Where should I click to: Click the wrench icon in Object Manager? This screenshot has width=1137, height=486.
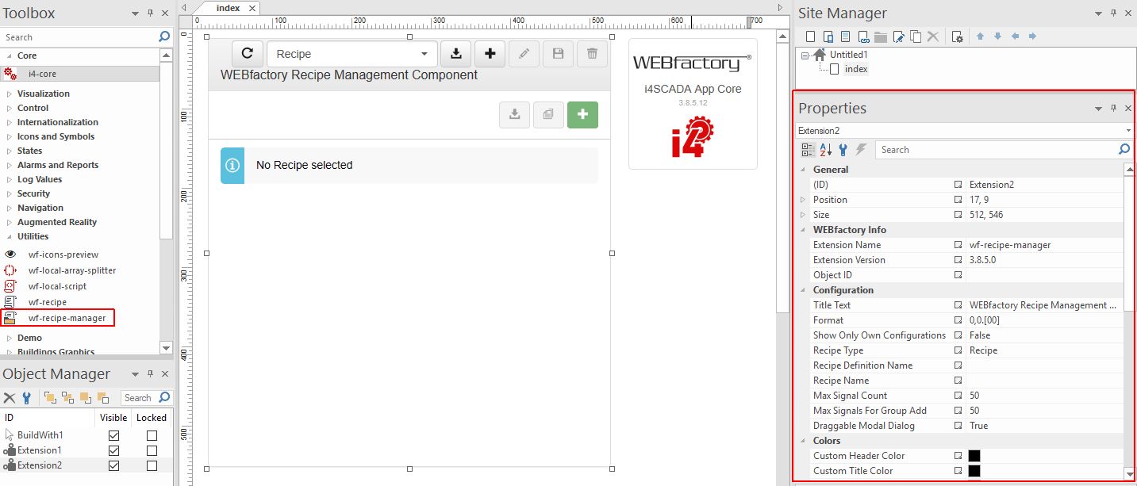click(x=26, y=398)
